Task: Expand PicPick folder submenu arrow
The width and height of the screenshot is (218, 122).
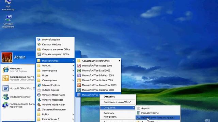Action: [73, 115]
